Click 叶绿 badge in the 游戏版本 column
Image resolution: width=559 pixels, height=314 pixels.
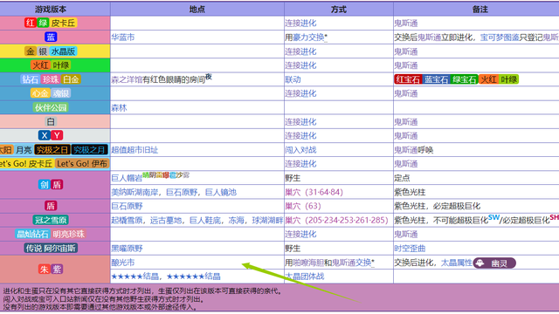pos(60,65)
